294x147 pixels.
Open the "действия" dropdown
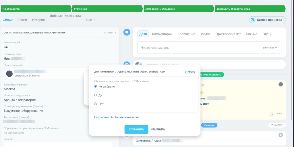[x=270, y=48]
